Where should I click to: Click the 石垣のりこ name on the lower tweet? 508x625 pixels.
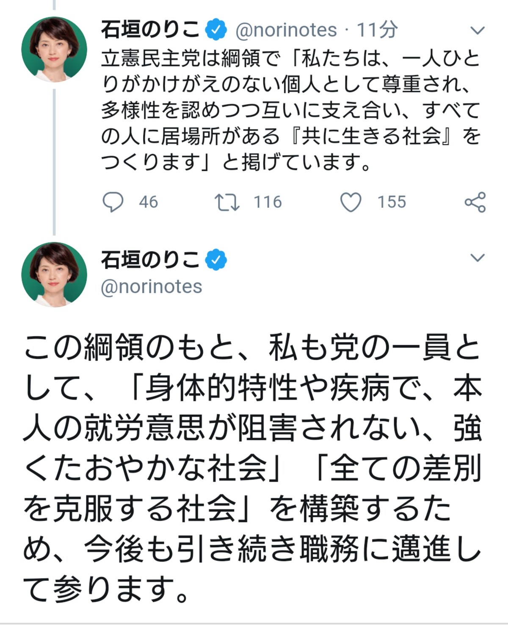(150, 259)
